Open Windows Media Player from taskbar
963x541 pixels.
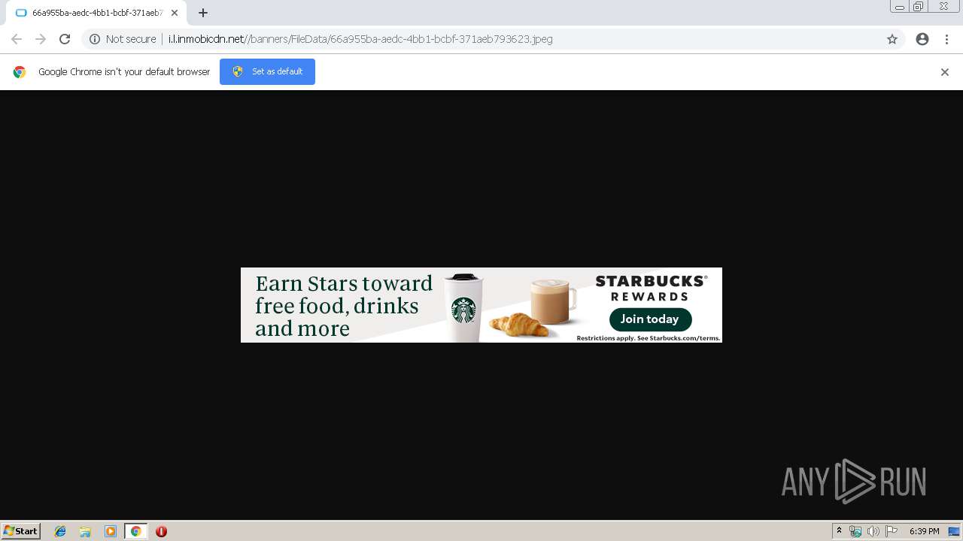(x=111, y=531)
